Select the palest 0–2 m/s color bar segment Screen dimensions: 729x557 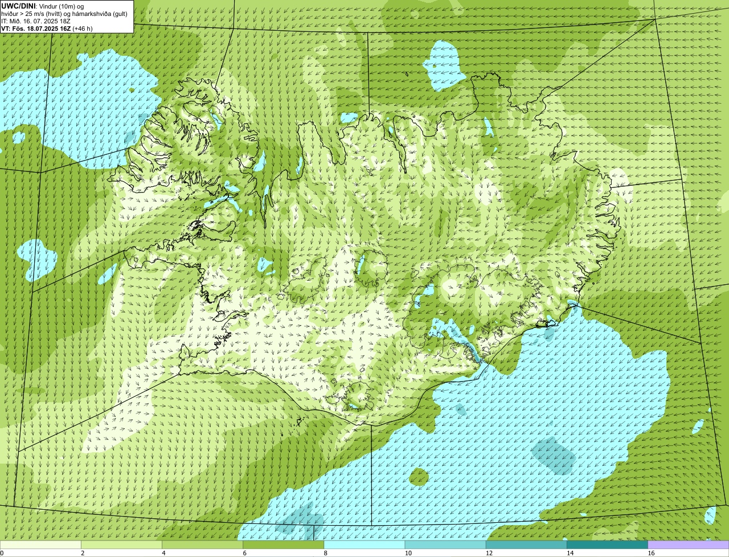click(x=40, y=544)
